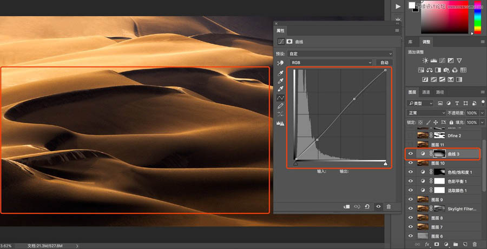Add a layer mask from Layers footer

coord(436,245)
